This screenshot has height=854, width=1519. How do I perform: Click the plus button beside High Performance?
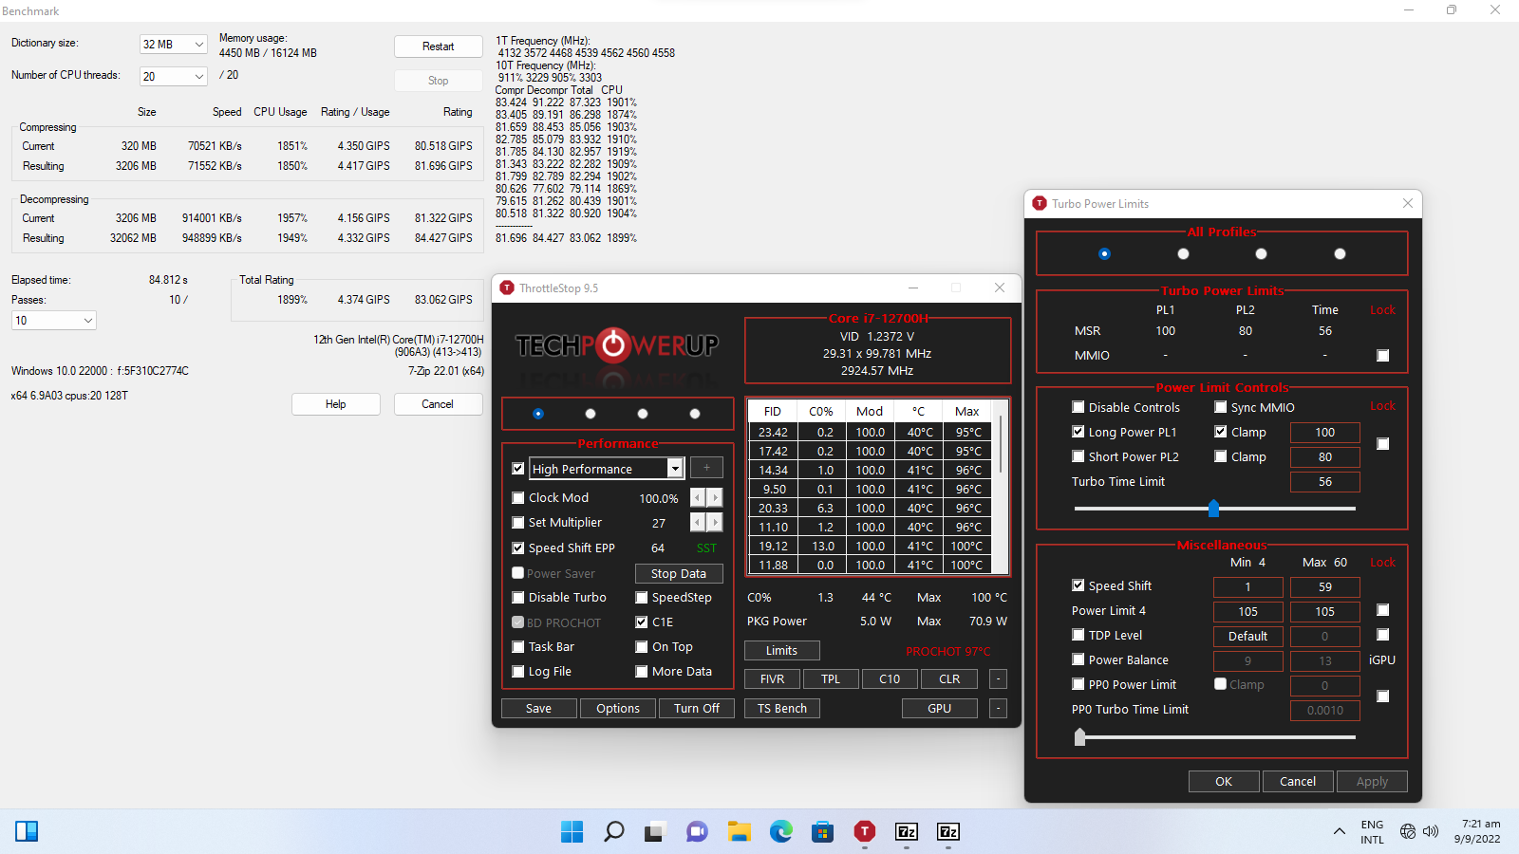[x=706, y=468]
